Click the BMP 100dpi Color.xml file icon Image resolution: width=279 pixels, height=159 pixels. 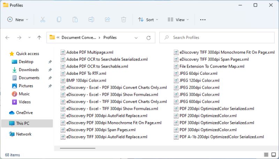click(x=63, y=80)
